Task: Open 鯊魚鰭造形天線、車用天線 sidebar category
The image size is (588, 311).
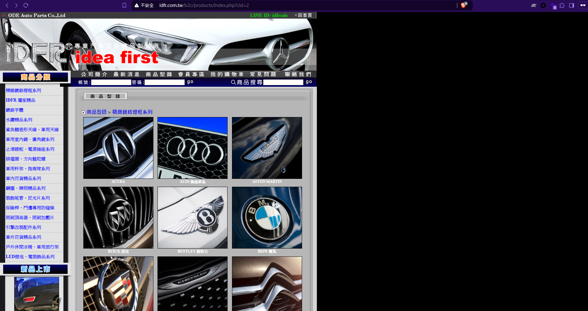Action: tap(32, 130)
